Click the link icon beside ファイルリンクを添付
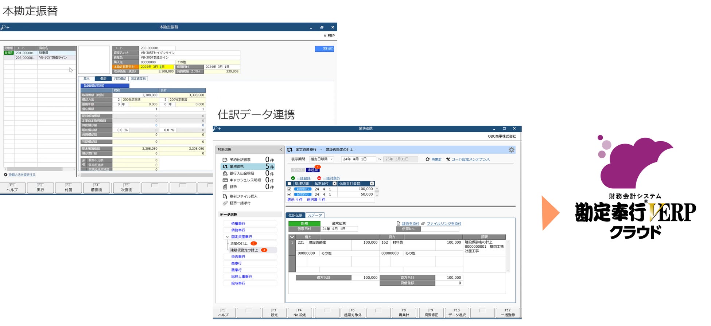 pos(423,224)
